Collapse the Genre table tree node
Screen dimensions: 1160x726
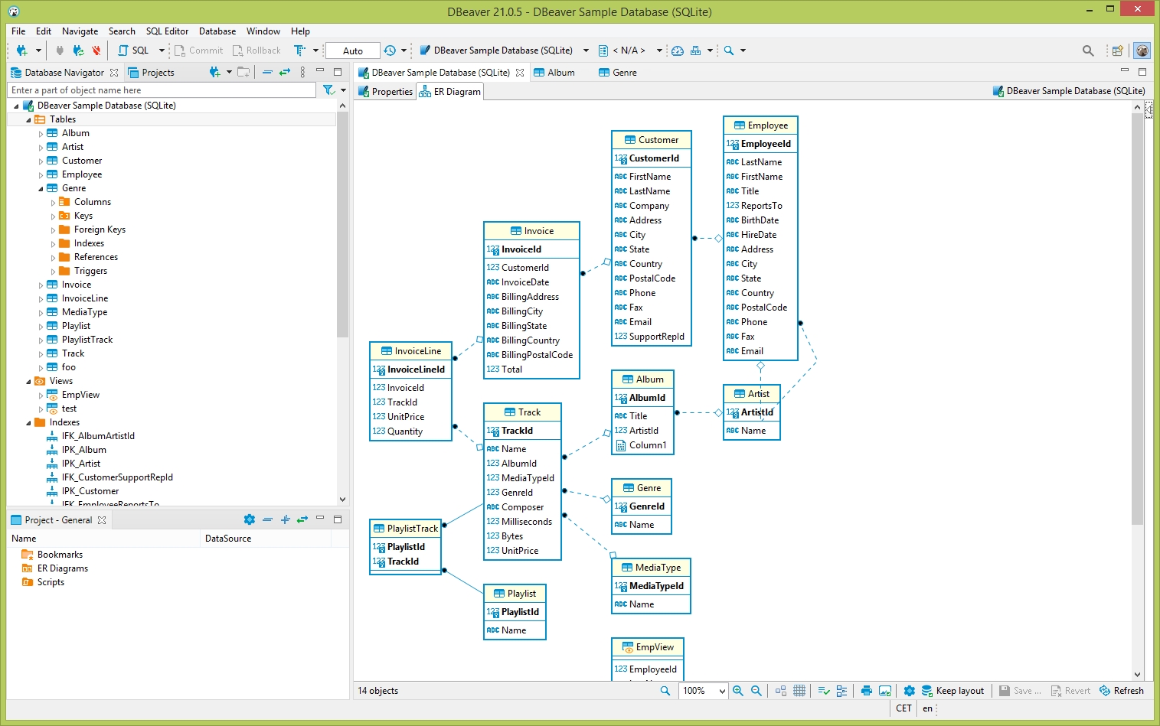[41, 189]
